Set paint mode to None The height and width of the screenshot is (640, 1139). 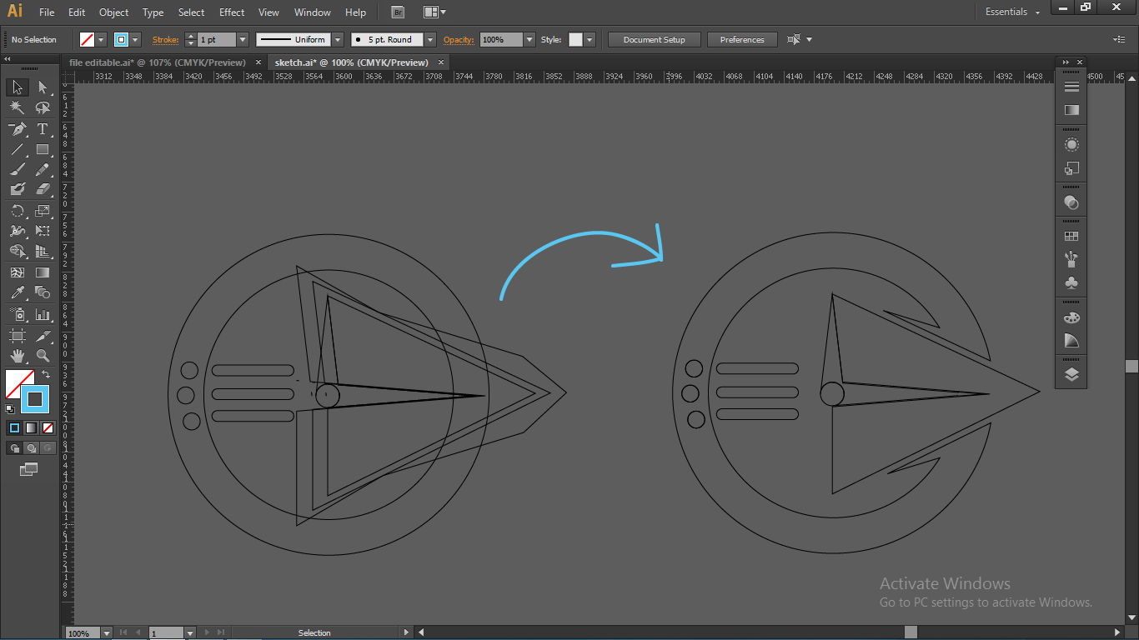click(48, 427)
